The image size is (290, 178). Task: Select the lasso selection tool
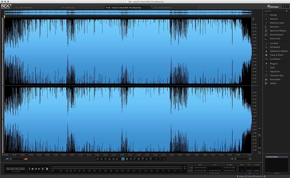[x=135, y=159]
